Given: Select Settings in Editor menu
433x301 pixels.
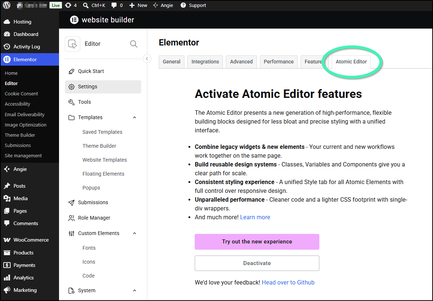Looking at the screenshot, I should coord(103,87).
